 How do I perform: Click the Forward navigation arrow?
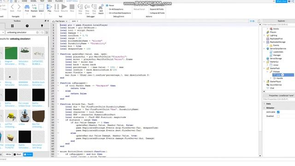click(x=19, y=8)
